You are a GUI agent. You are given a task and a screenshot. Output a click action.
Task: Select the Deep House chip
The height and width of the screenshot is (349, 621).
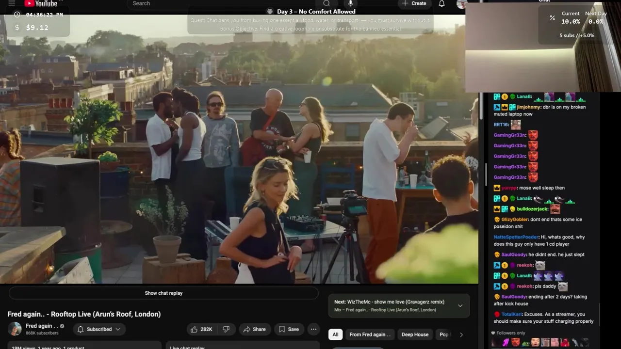pos(415,334)
